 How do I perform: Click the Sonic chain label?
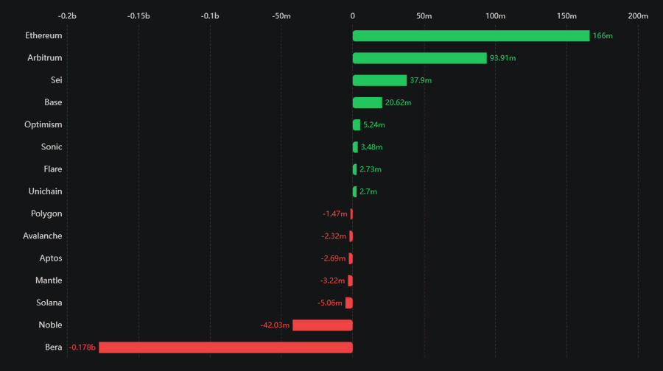[52, 147]
